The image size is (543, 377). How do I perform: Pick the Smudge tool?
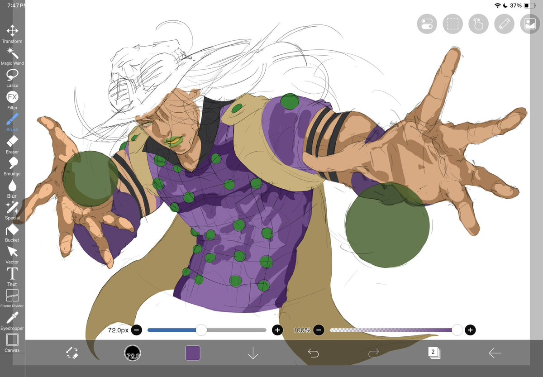(x=12, y=167)
